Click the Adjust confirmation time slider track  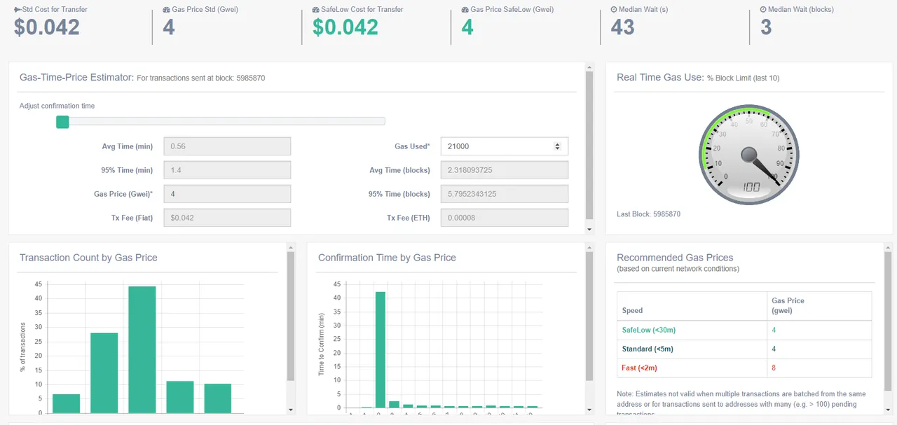tap(221, 121)
